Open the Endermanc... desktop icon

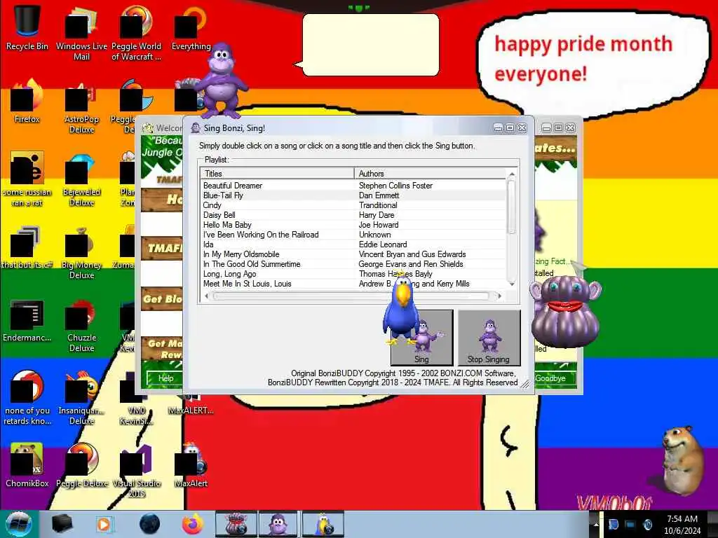pos(27,320)
